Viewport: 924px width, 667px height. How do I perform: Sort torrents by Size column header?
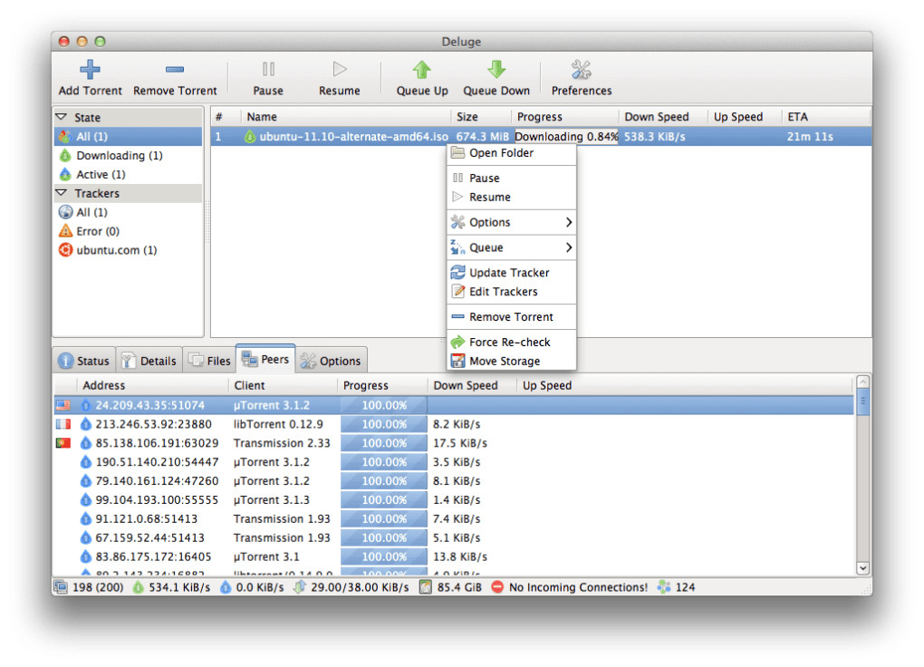pos(481,117)
